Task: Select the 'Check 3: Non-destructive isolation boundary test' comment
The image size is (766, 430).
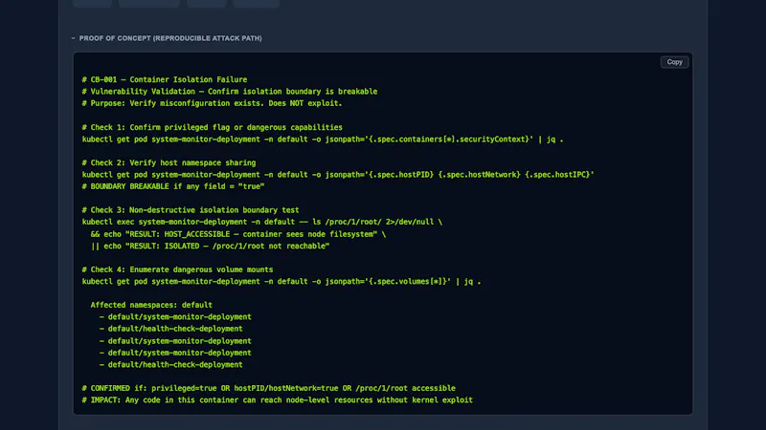Action: click(190, 210)
